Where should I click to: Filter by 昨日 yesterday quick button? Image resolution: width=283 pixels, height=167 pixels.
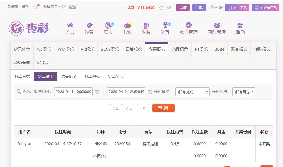pos(129,108)
